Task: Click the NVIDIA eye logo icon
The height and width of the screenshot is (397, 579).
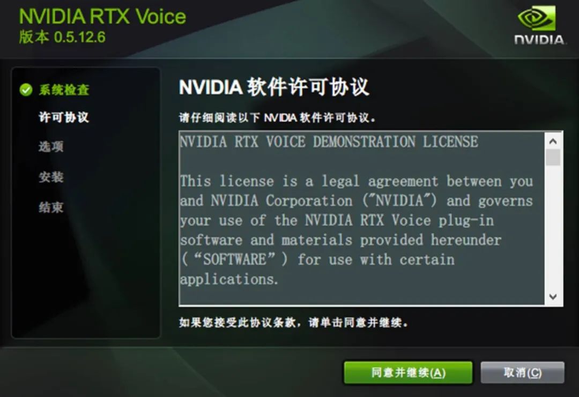Action: click(x=537, y=18)
